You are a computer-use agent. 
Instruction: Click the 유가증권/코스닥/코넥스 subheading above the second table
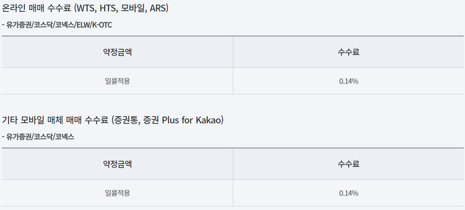pos(38,137)
